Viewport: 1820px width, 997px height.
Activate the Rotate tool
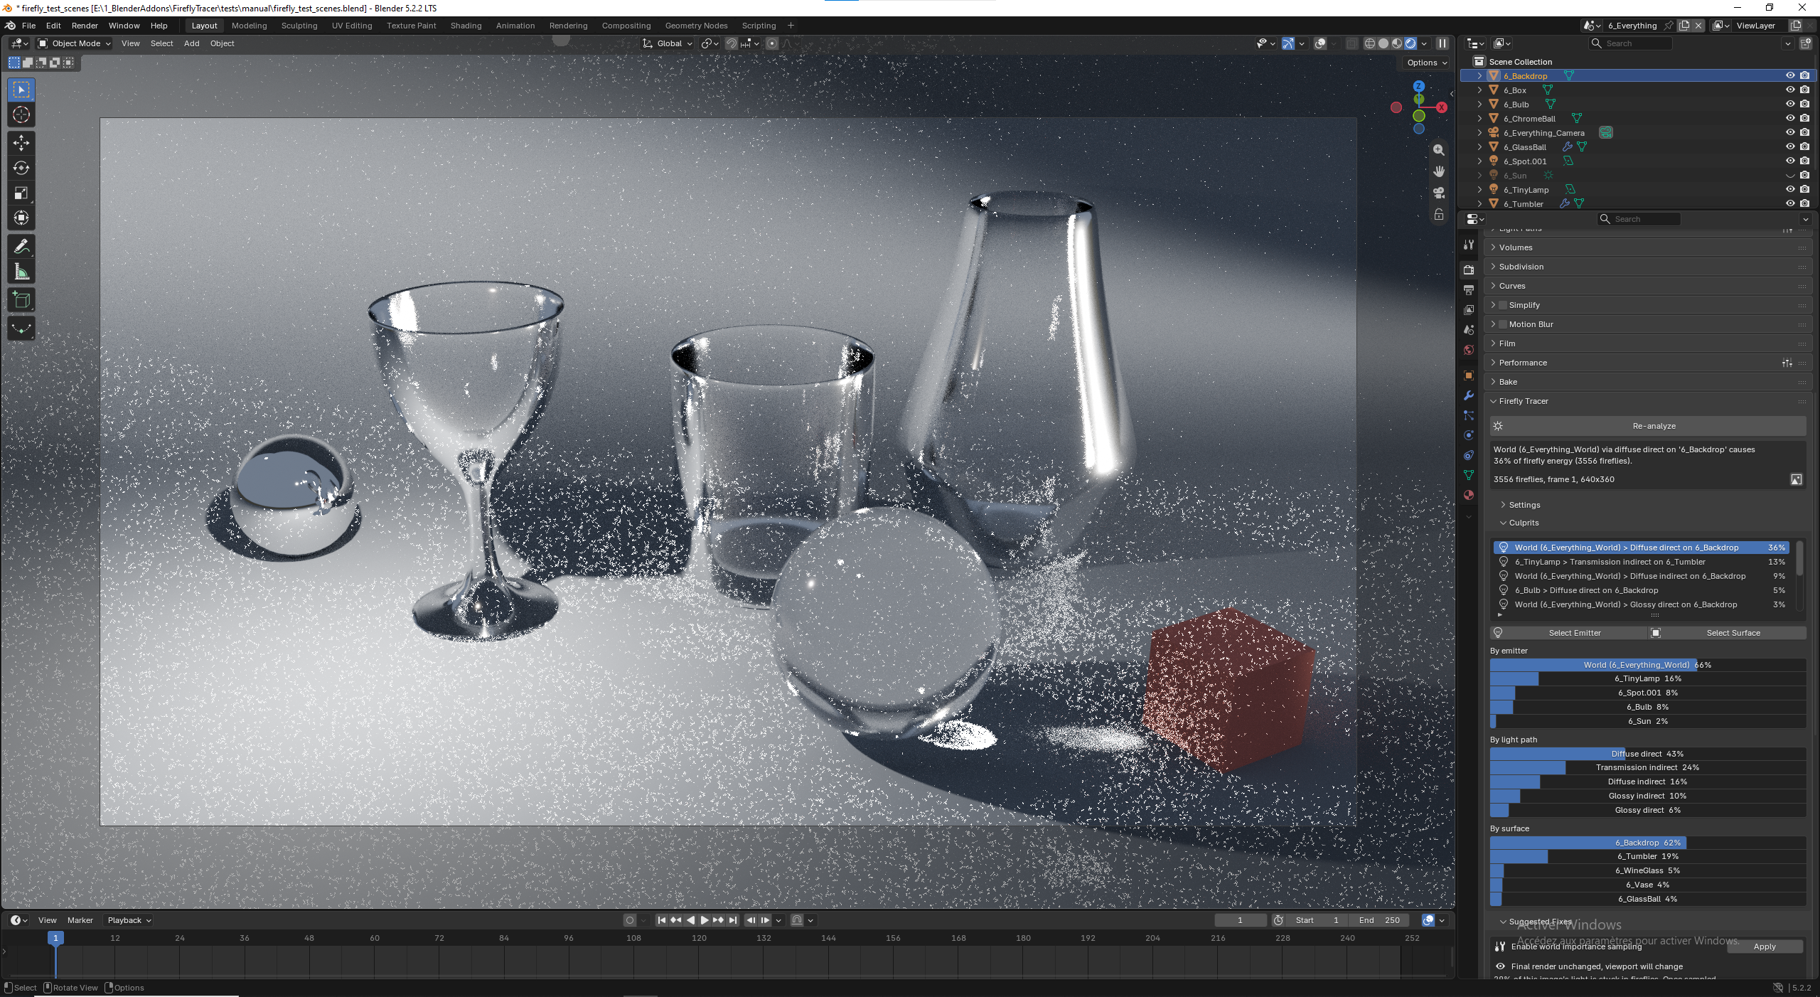21,168
